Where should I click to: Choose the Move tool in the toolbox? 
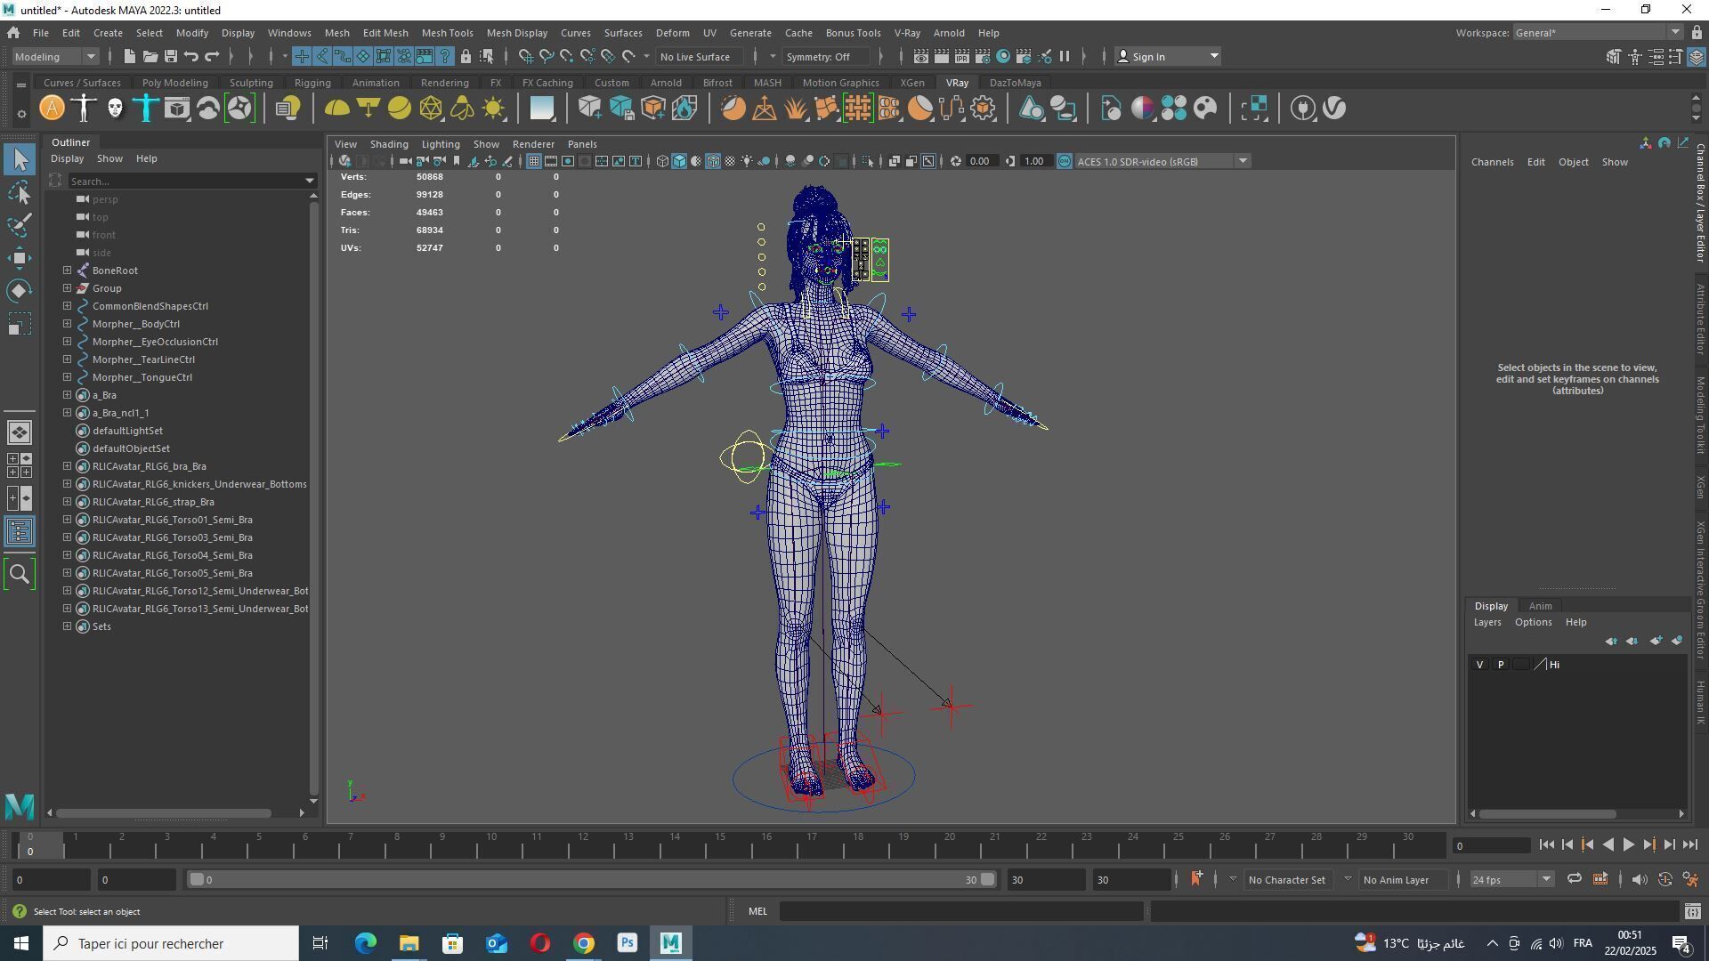pos(20,258)
